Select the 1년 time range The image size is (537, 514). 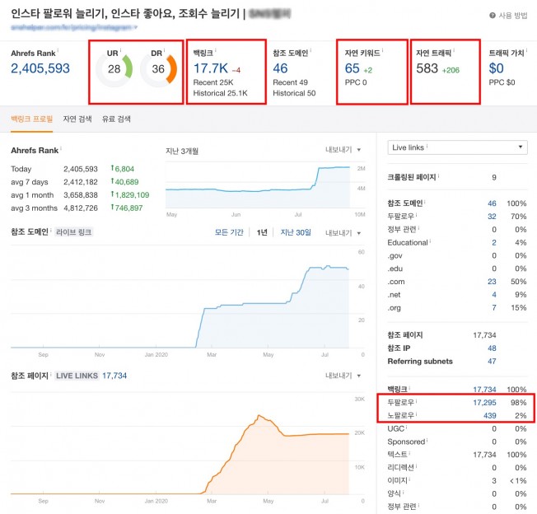262,232
